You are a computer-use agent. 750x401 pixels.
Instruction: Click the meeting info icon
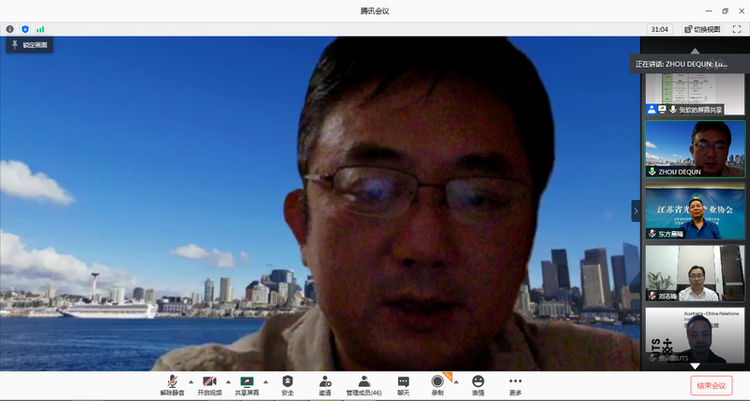click(x=10, y=29)
